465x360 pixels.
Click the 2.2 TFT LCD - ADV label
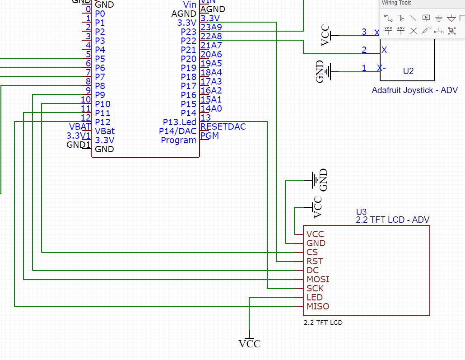(392, 220)
